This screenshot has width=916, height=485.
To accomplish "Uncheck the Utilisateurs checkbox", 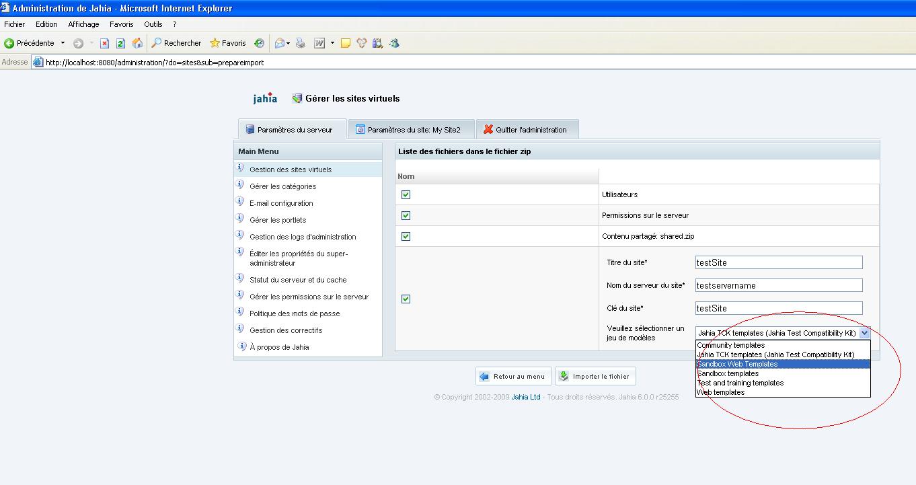I will [x=406, y=195].
